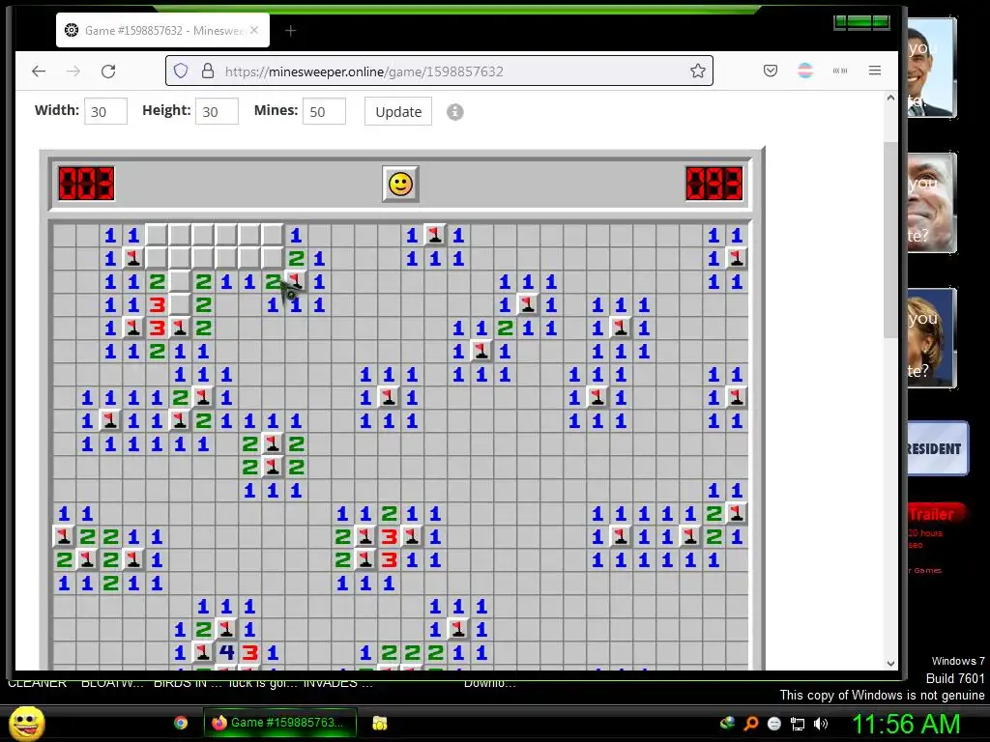
Task: Focus the Height input field
Action: coord(217,112)
